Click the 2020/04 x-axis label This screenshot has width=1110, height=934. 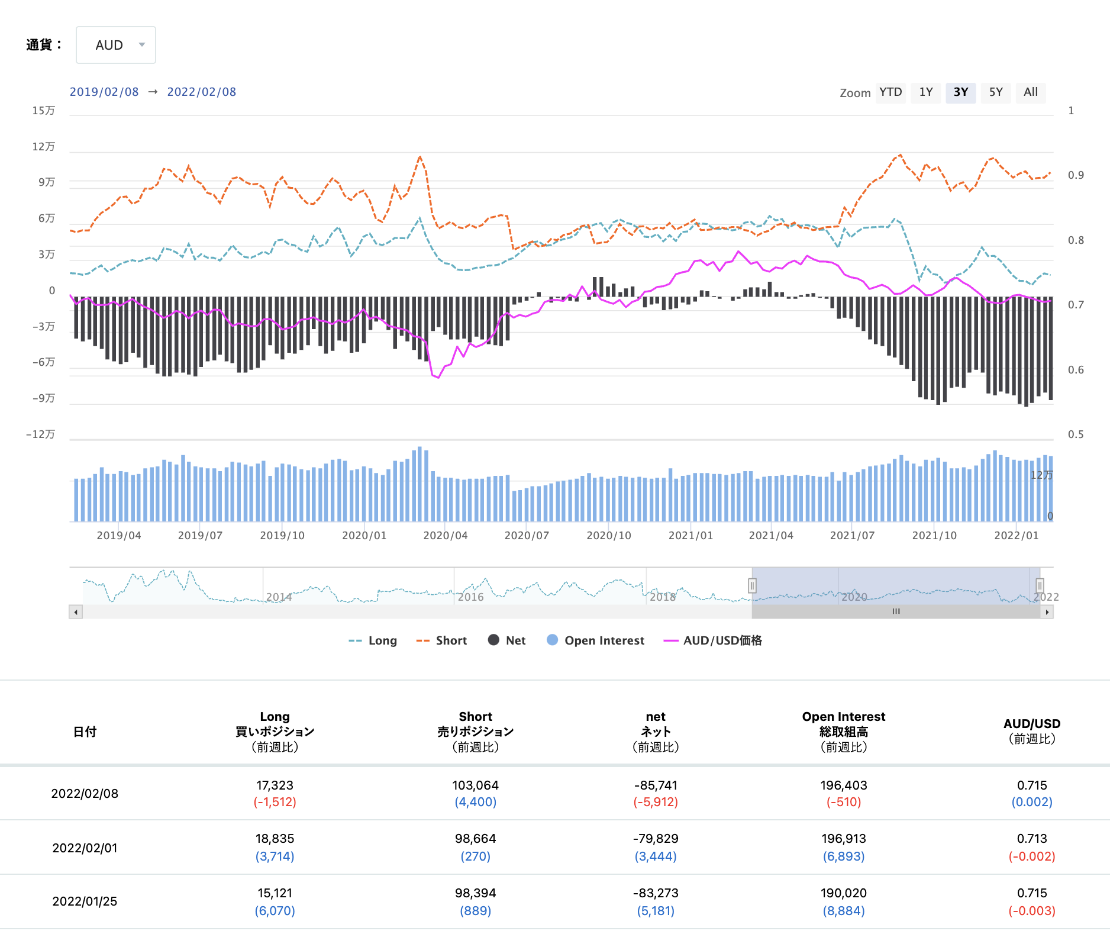(x=446, y=536)
